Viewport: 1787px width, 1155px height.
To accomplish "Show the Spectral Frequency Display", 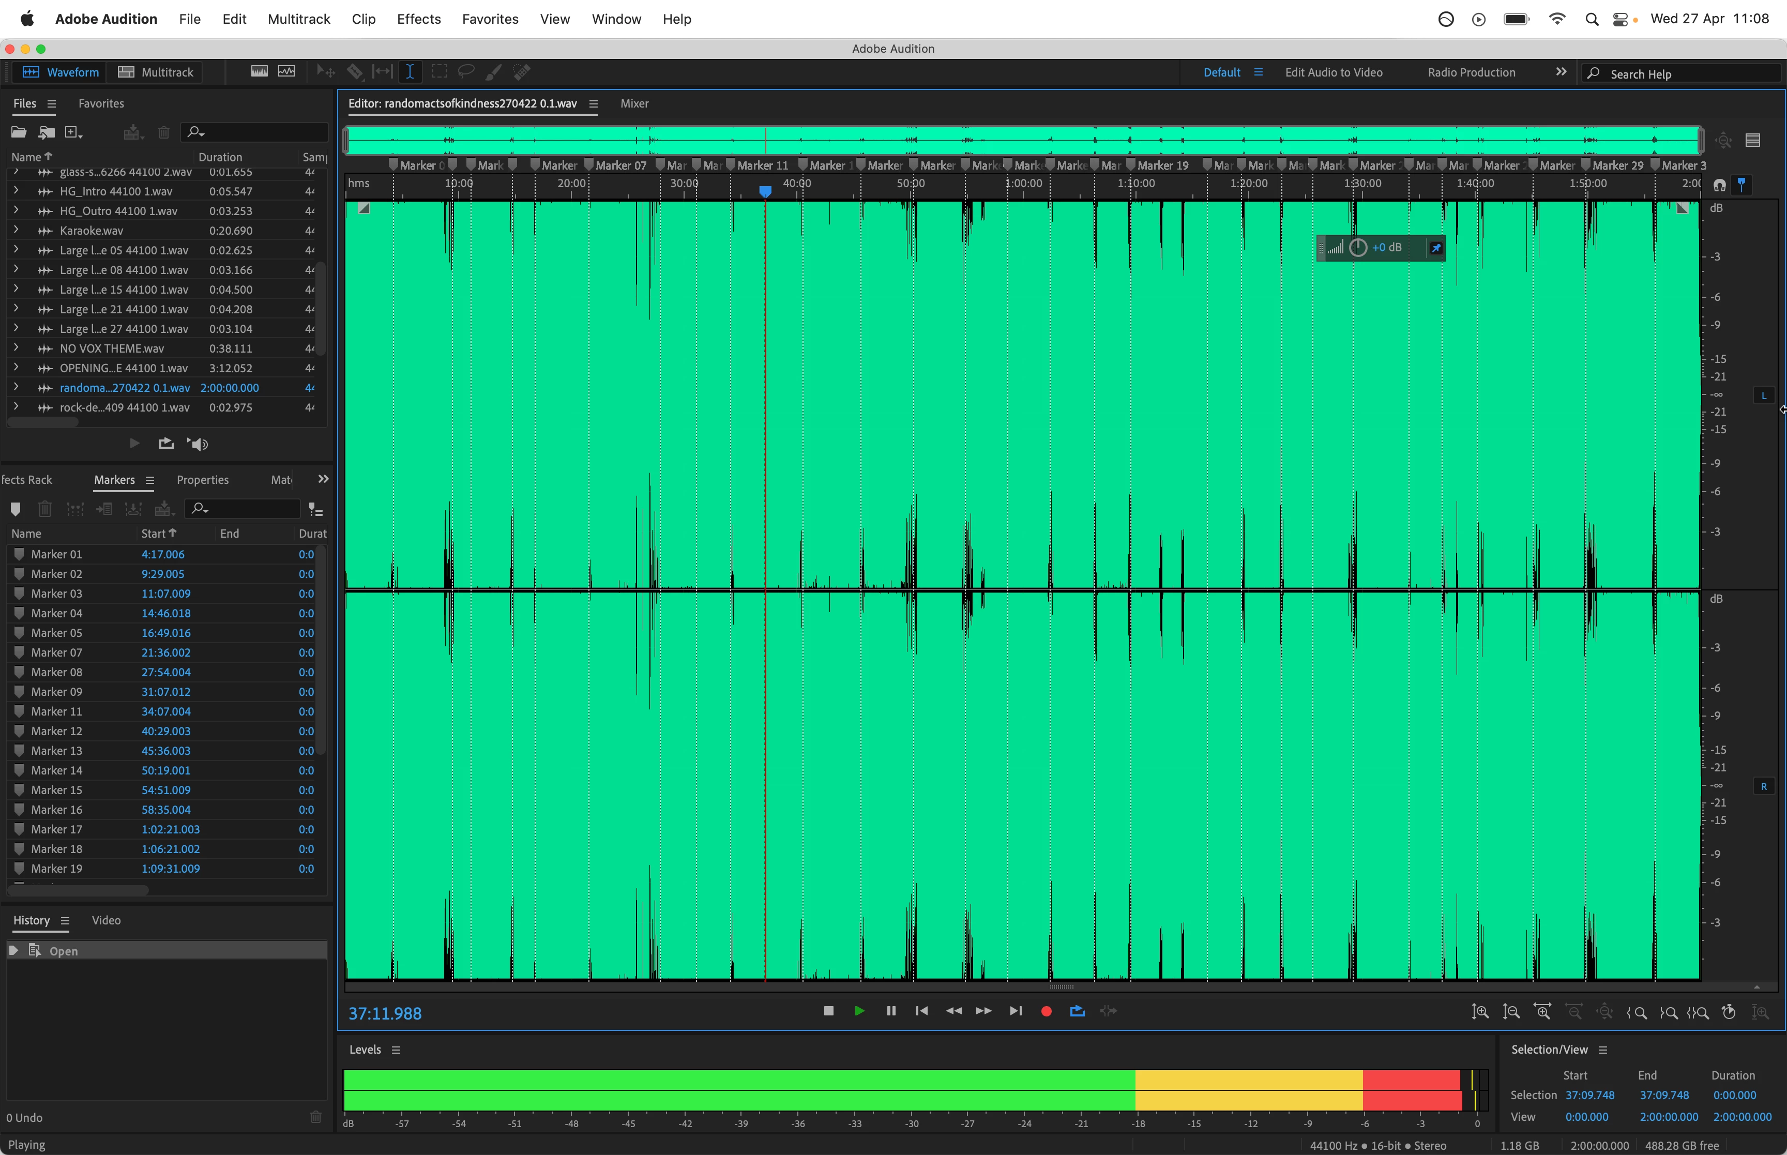I will (259, 72).
